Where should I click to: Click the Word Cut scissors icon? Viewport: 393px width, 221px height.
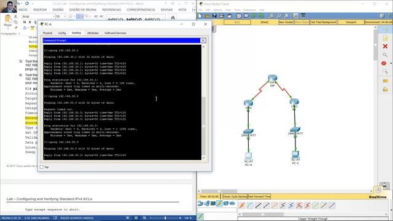[x=15, y=17]
